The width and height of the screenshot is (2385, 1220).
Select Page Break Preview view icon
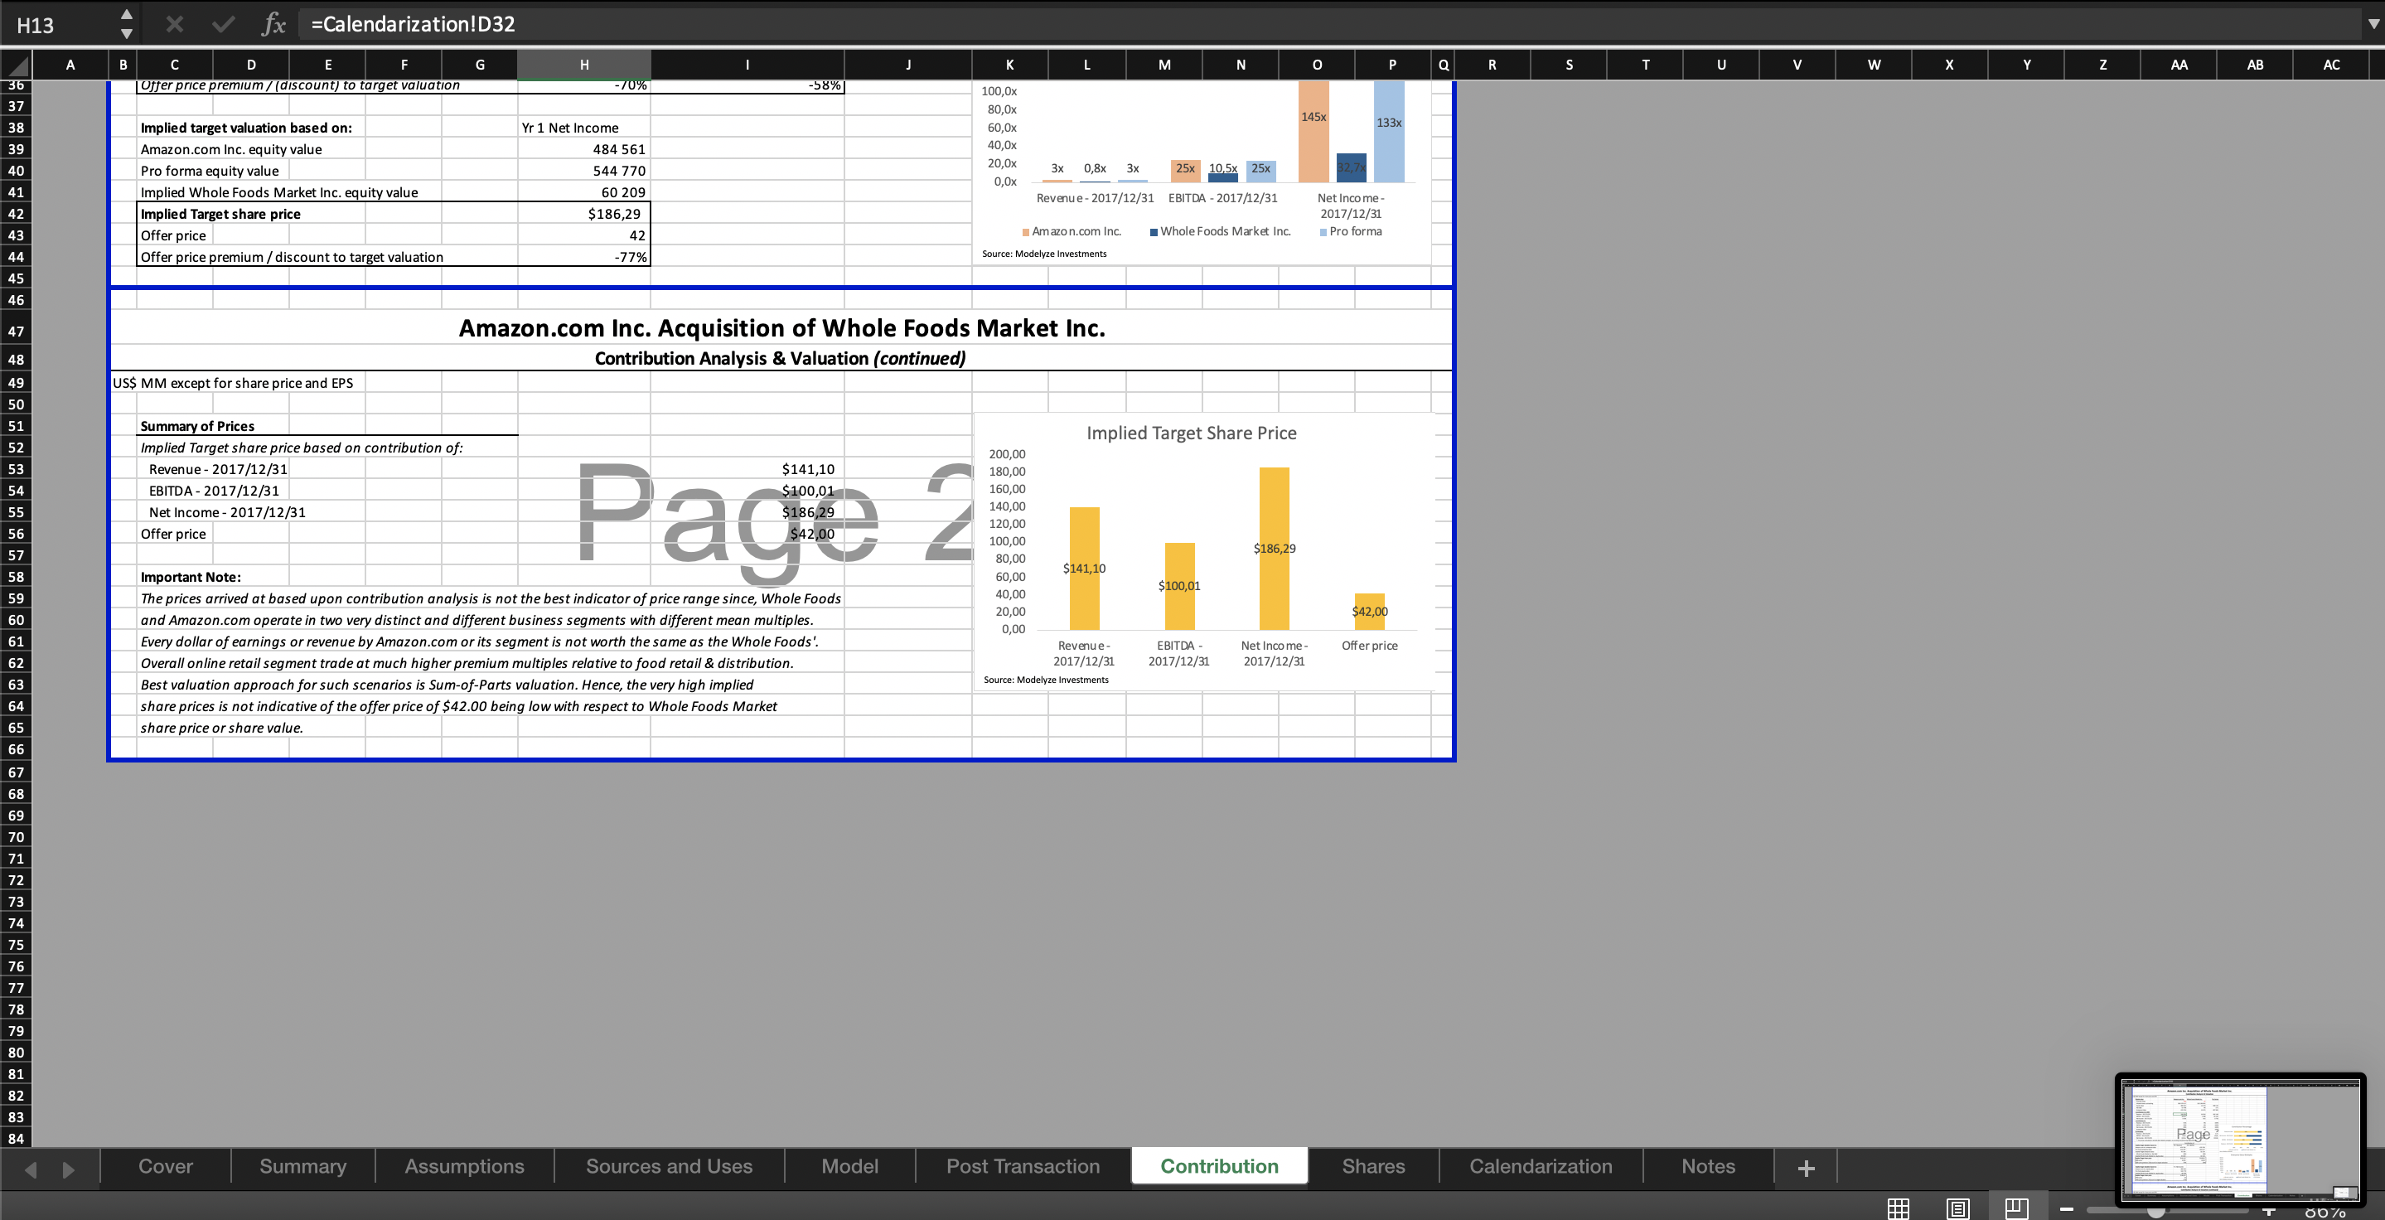point(2016,1208)
